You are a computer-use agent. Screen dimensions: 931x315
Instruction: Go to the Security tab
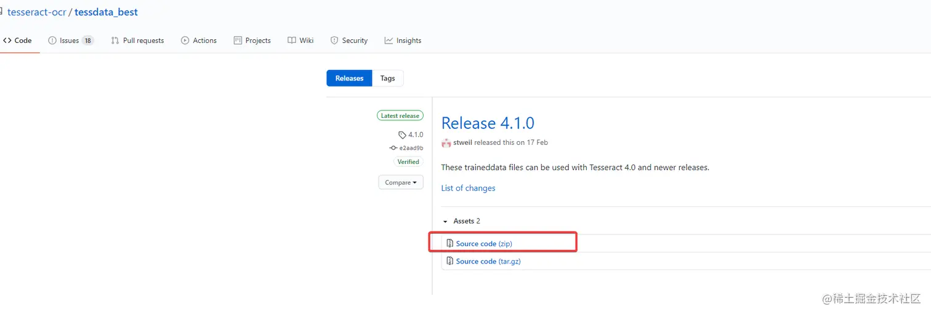point(349,41)
